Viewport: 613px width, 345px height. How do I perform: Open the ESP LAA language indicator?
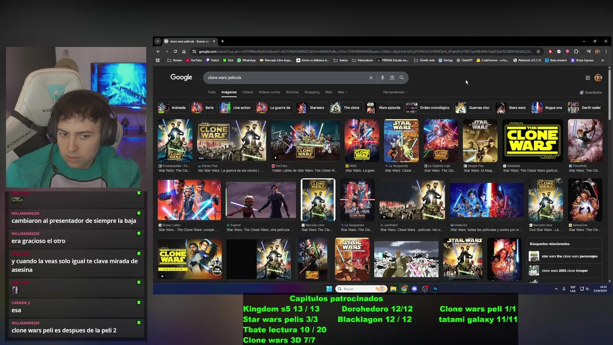point(573,289)
